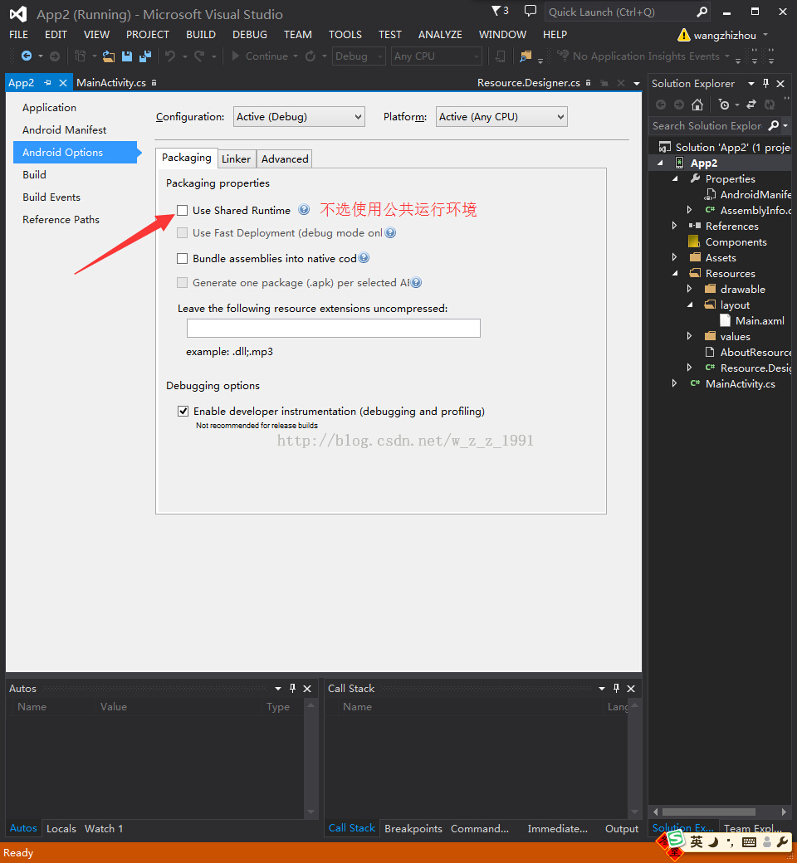Select AssemblyInfo.cs in Solution Explorer

click(x=755, y=210)
